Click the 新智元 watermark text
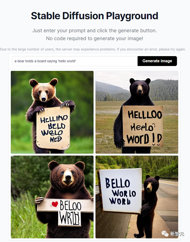 177,234
